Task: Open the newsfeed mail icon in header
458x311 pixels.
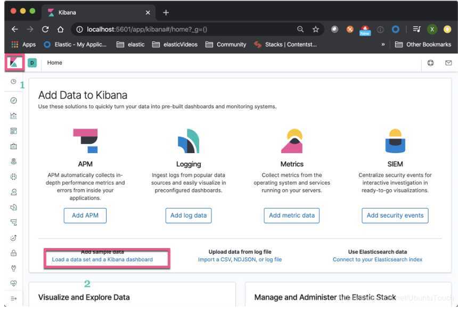Action: point(448,62)
